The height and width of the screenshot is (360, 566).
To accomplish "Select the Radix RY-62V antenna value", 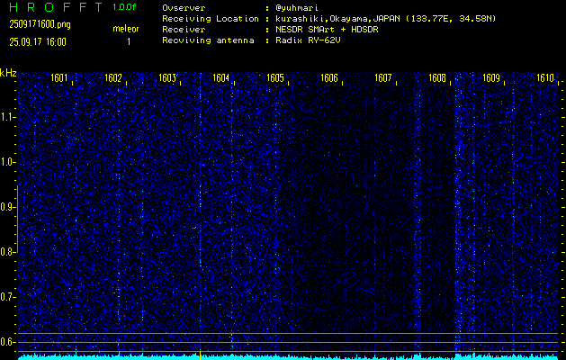I will pos(308,40).
